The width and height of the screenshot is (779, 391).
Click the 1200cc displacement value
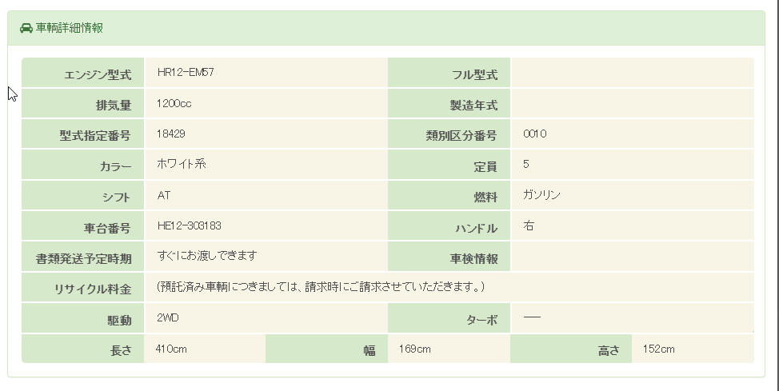click(x=174, y=103)
